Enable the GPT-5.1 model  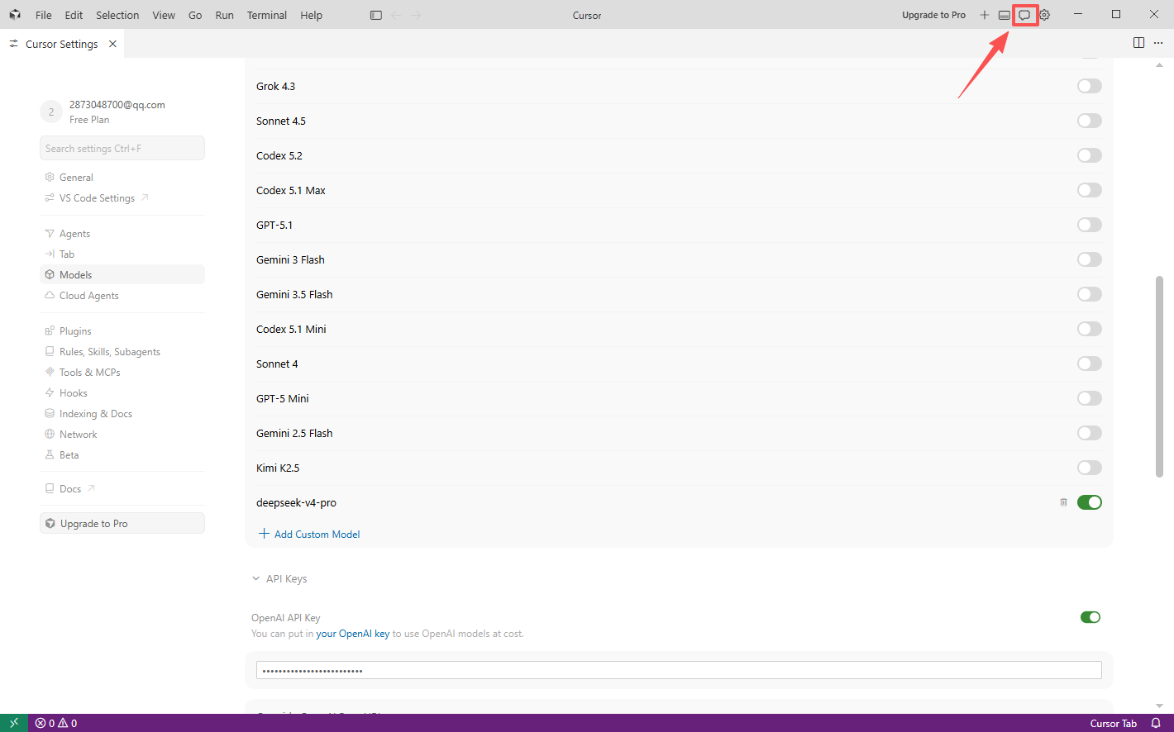(x=1090, y=225)
